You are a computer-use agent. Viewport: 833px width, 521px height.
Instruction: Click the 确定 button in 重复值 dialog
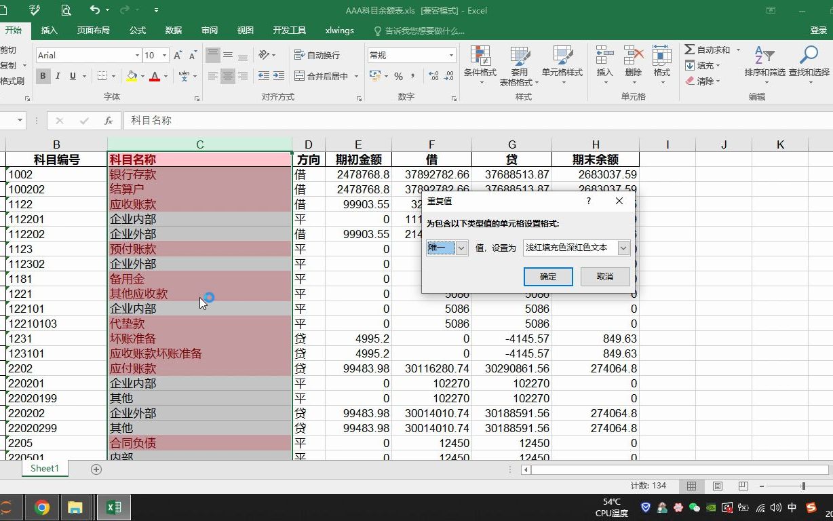click(548, 277)
